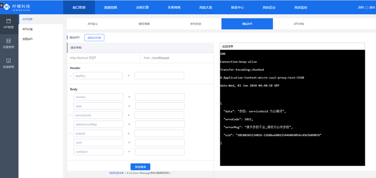
Task: Click the notifyUrl name field
Action: coord(99,151)
